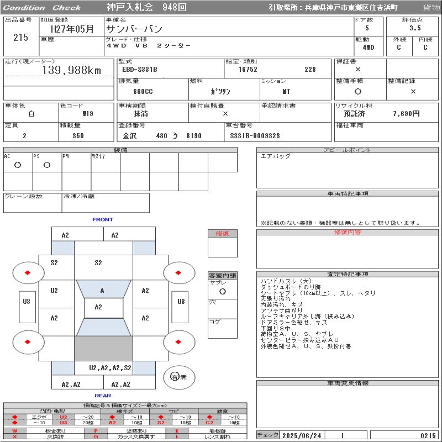Click the note 下回りS中
Screen dimensions: 442x442
click(275, 328)
